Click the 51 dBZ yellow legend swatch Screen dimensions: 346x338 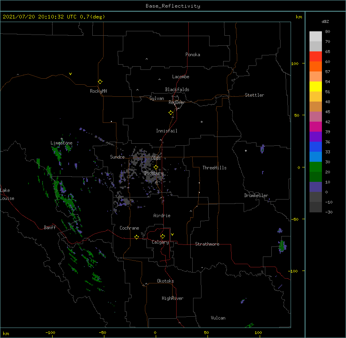[x=315, y=87]
